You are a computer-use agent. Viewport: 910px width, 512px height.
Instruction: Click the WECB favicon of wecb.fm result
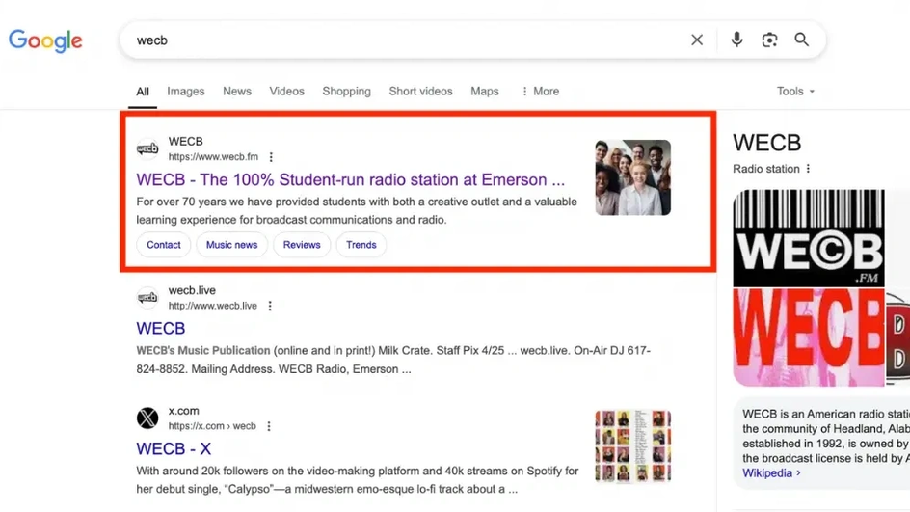tap(147, 148)
